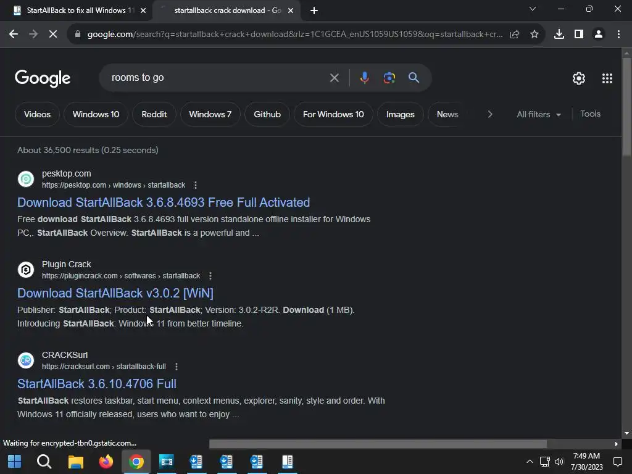
Task: Open a new browser tab
Action: [x=314, y=10]
